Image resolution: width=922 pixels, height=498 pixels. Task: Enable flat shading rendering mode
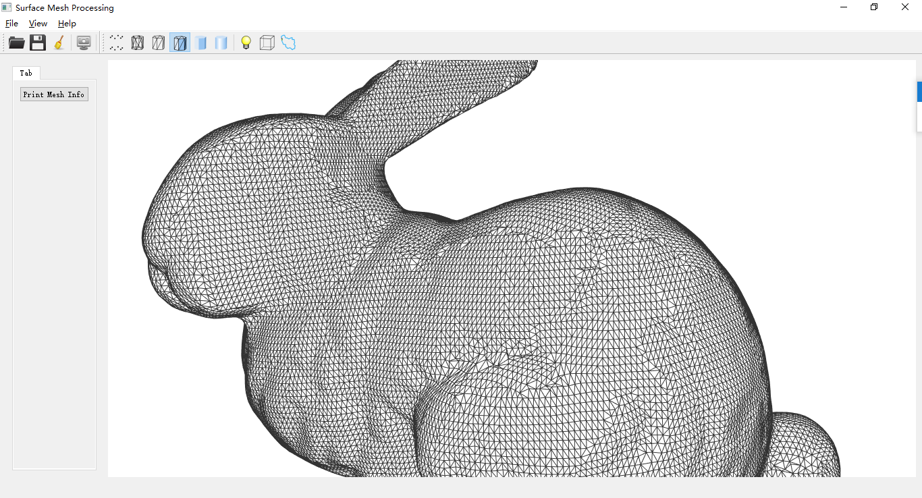tap(201, 42)
